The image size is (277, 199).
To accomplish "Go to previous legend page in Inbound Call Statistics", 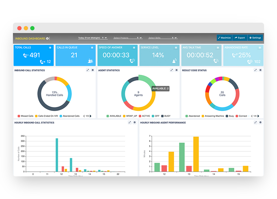I will pyautogui.click(x=84, y=116).
